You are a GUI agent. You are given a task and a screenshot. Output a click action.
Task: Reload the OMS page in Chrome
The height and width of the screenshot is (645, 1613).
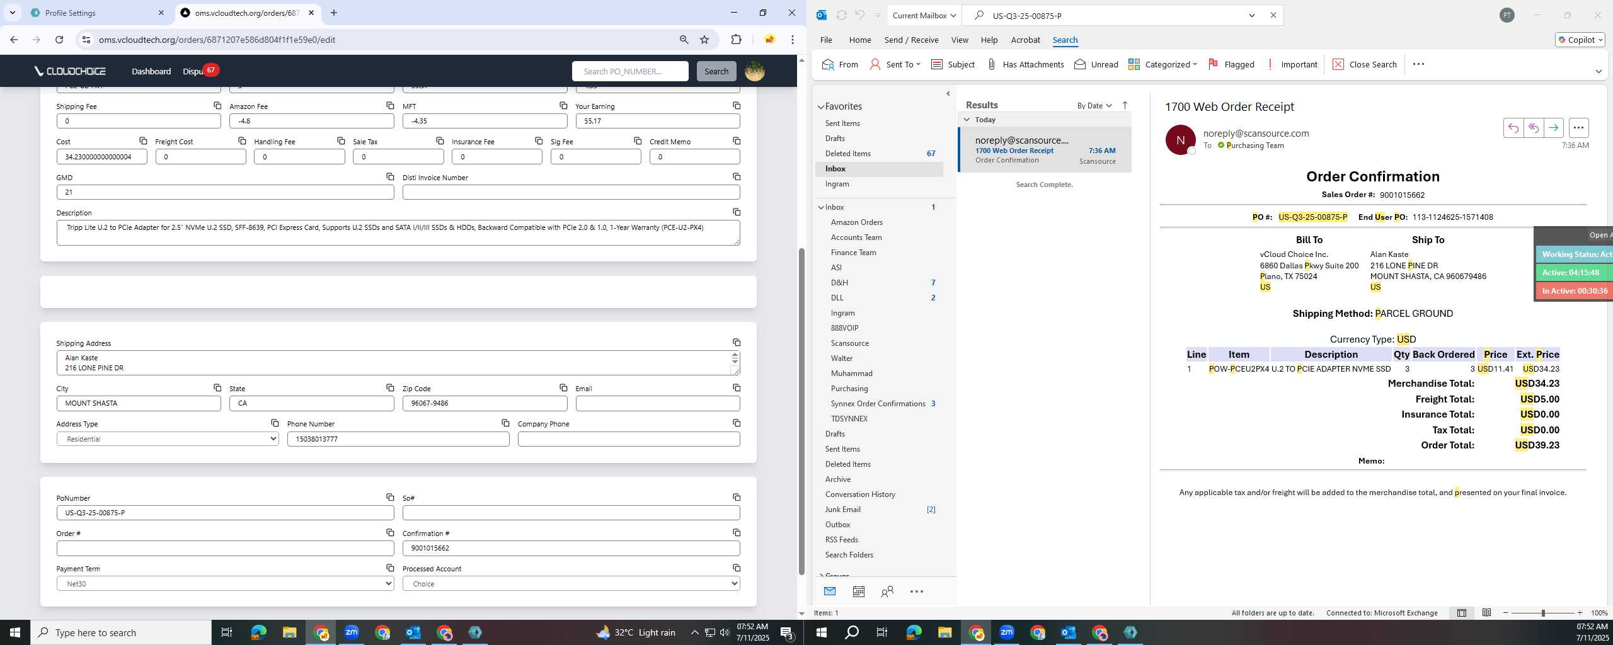point(59,40)
